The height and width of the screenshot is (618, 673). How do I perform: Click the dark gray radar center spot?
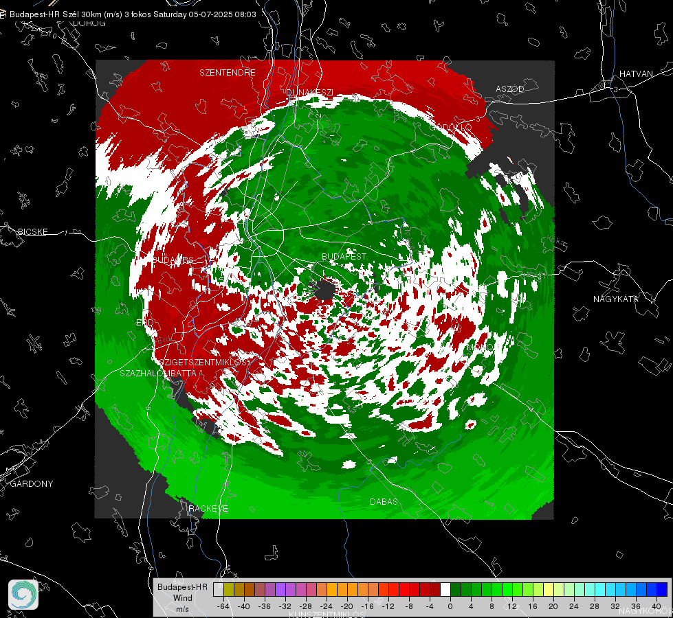coord(325,289)
